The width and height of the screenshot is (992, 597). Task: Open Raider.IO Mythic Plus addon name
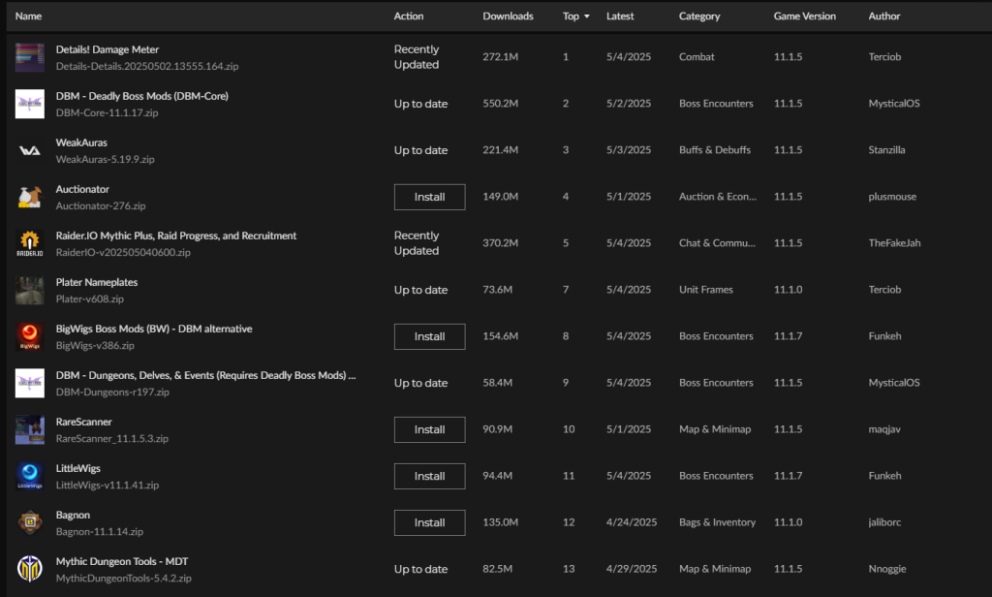pos(176,236)
